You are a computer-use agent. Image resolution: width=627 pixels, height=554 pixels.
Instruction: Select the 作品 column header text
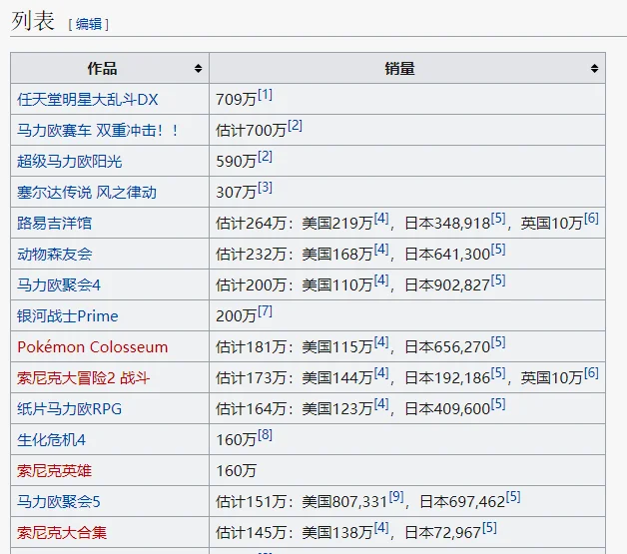103,68
